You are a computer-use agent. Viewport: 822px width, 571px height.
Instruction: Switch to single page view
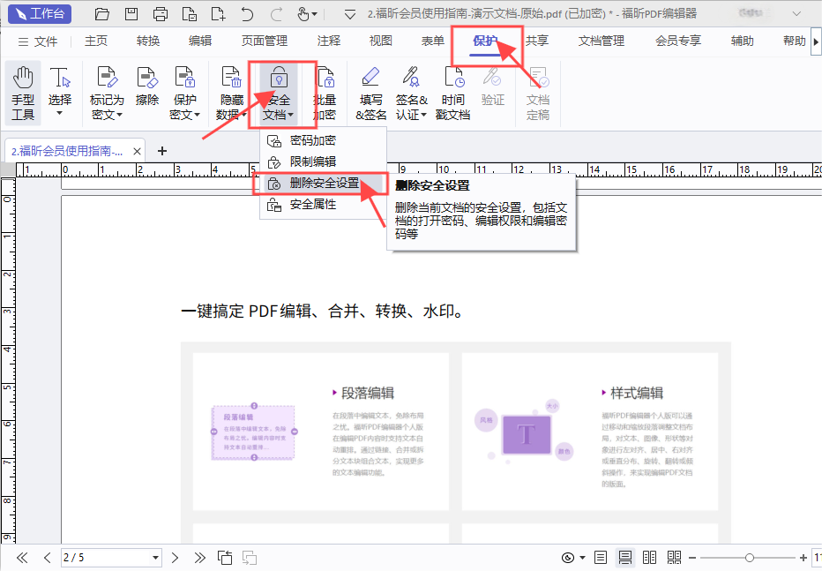pos(601,558)
